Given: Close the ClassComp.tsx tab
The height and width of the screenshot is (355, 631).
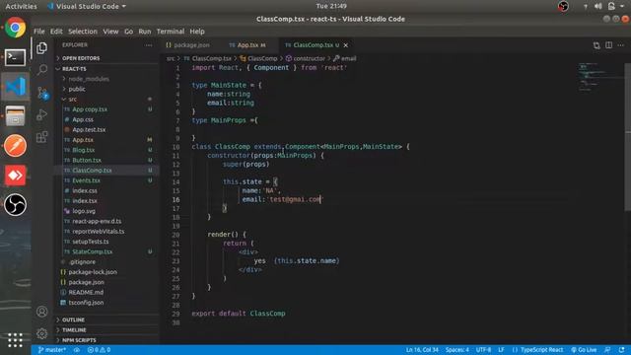Looking at the screenshot, I should point(346,45).
